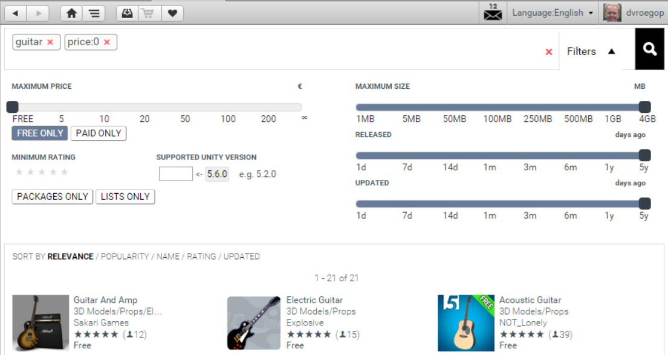Click the Updated days slider handle
Screen dimensions: 668x355
(x=645, y=203)
